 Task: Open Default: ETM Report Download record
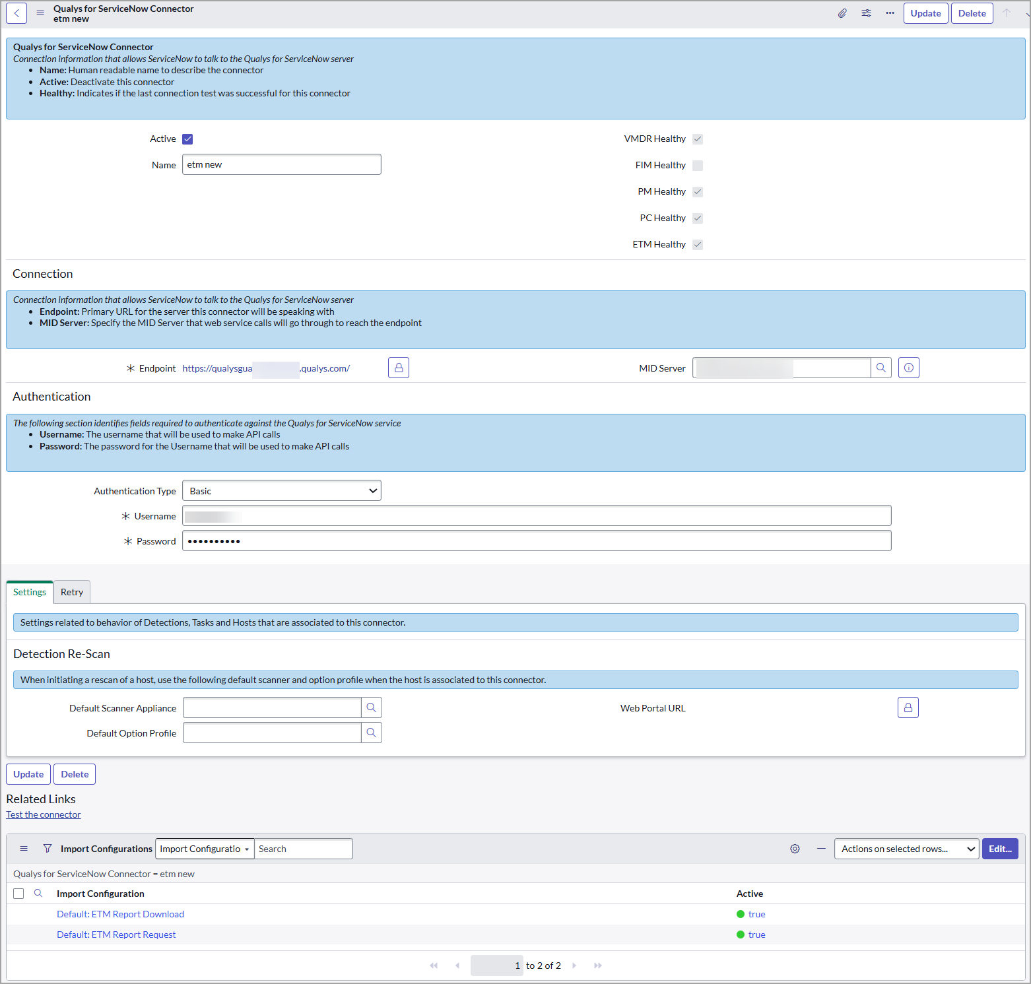click(120, 914)
